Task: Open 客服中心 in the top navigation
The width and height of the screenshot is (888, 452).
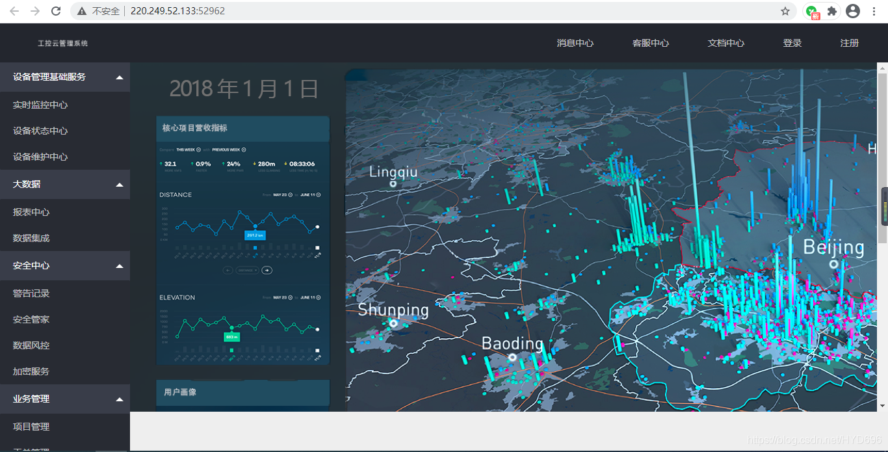Action: click(x=650, y=43)
